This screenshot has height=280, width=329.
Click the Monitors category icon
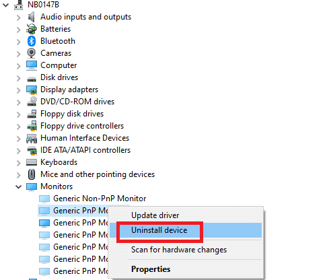point(32,186)
